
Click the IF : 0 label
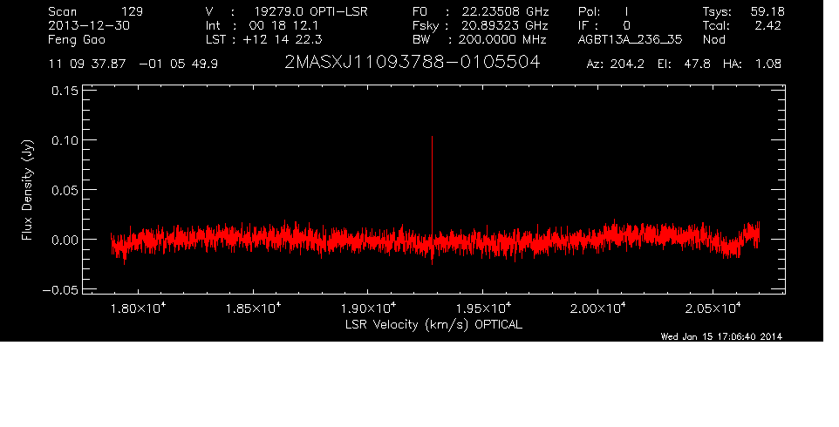click(x=604, y=25)
